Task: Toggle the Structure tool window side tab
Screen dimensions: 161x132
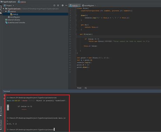Action: click(x=1, y=125)
